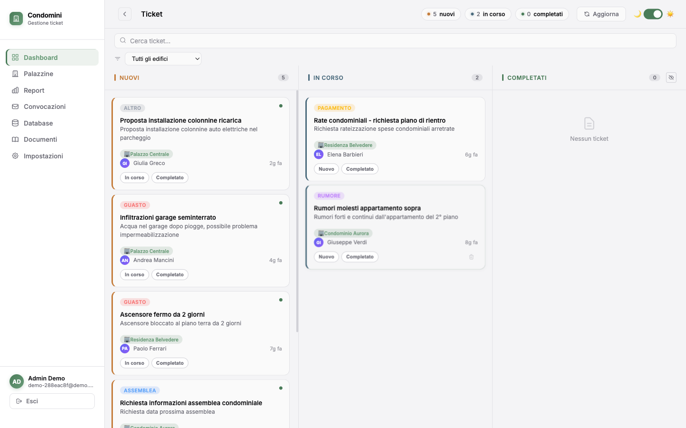Click Residenza Belvedere tag on Rate condominiali ticket
686x428 pixels.
(x=345, y=145)
